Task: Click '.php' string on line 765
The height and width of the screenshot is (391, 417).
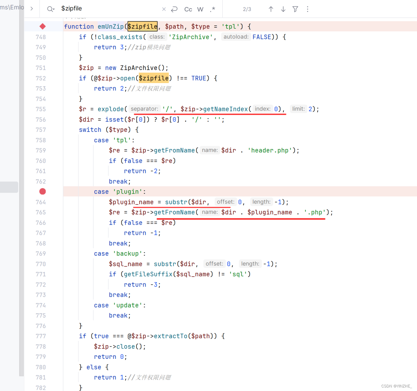Action: click(315, 212)
